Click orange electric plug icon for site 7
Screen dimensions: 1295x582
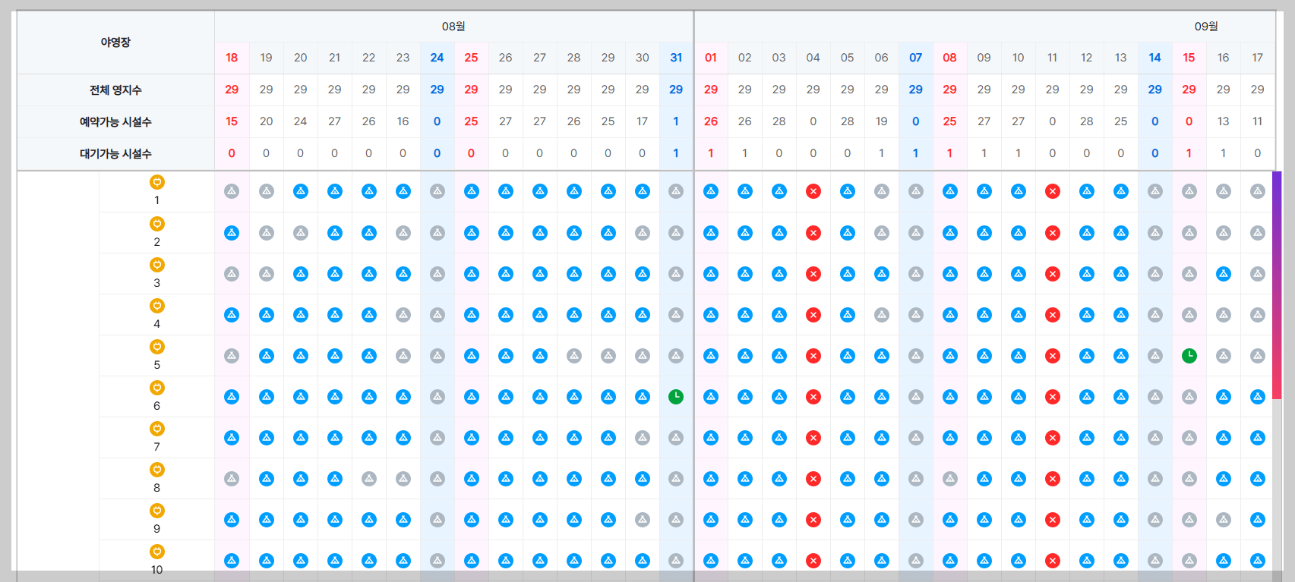[157, 429]
